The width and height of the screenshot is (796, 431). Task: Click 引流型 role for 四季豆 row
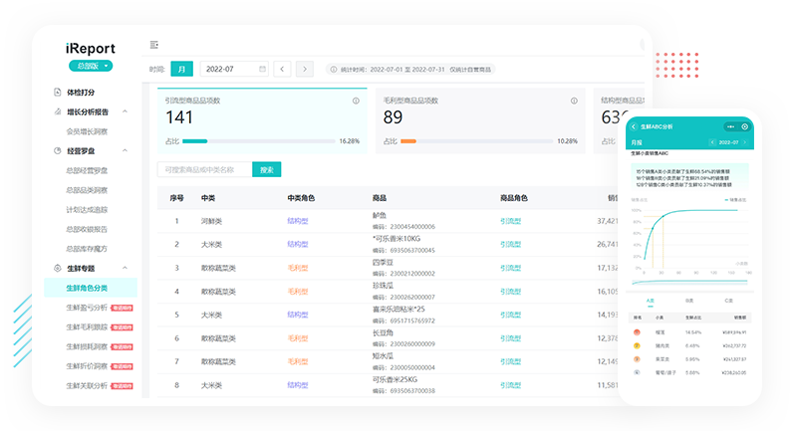coord(510,268)
